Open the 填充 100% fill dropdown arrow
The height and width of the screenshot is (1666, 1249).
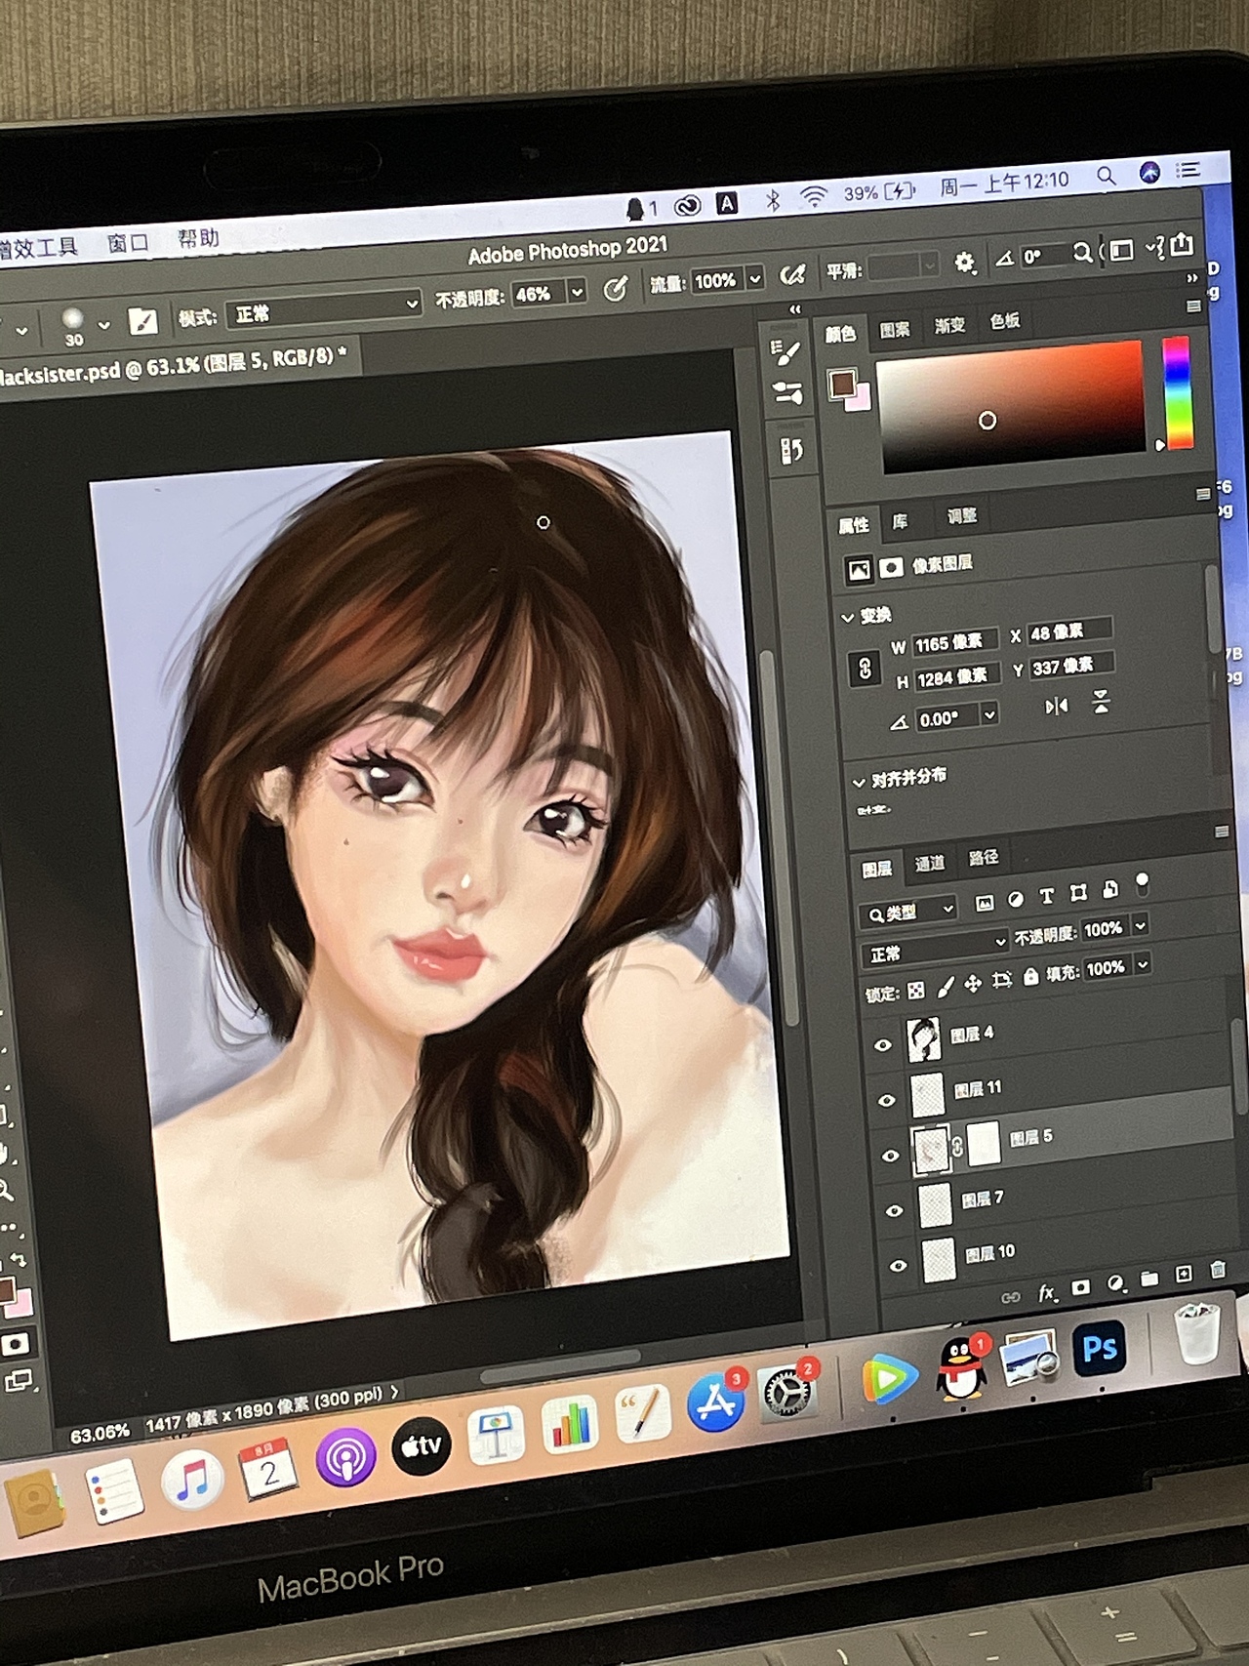pos(1142,964)
